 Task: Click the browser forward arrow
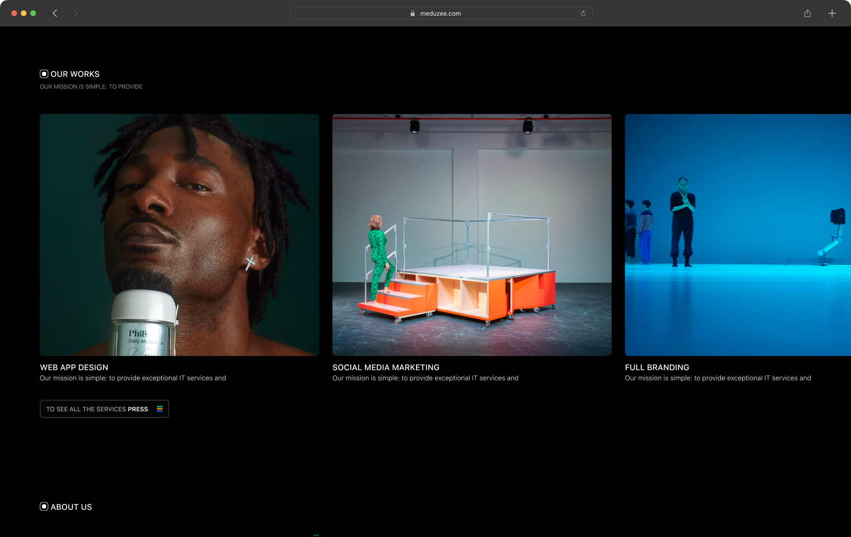(x=75, y=13)
